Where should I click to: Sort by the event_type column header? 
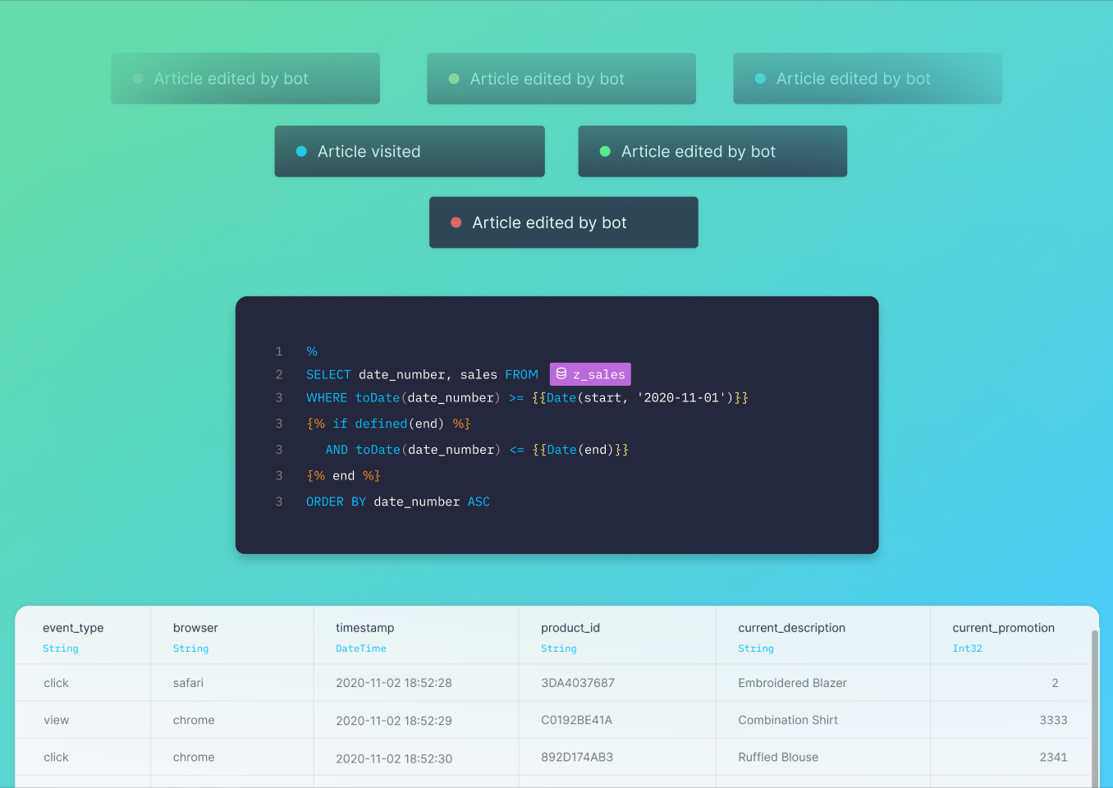point(73,628)
